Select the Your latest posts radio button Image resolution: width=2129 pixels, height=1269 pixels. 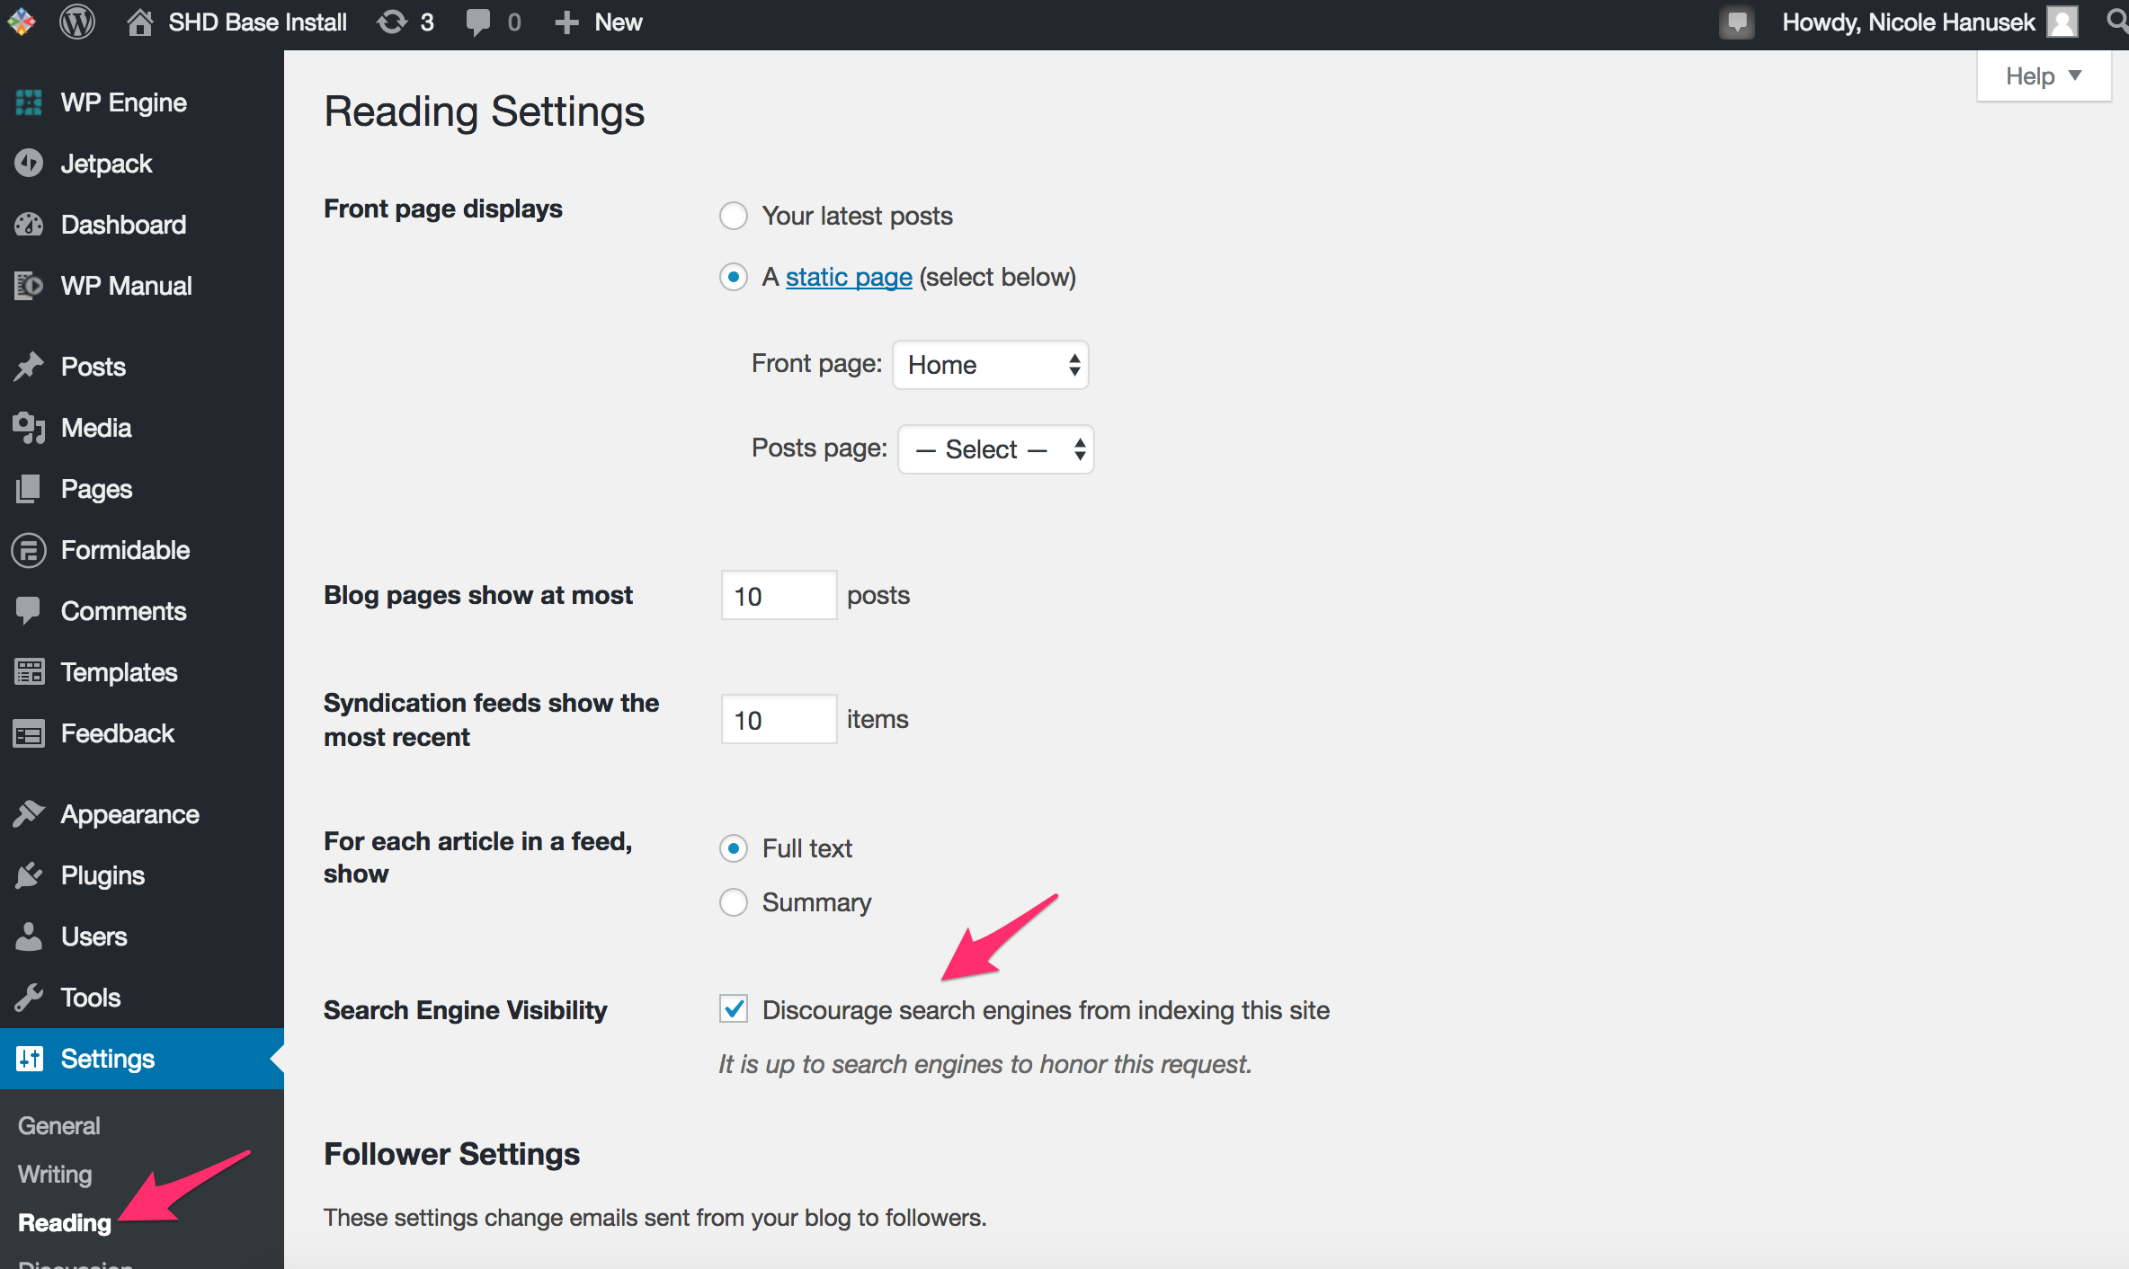(734, 216)
